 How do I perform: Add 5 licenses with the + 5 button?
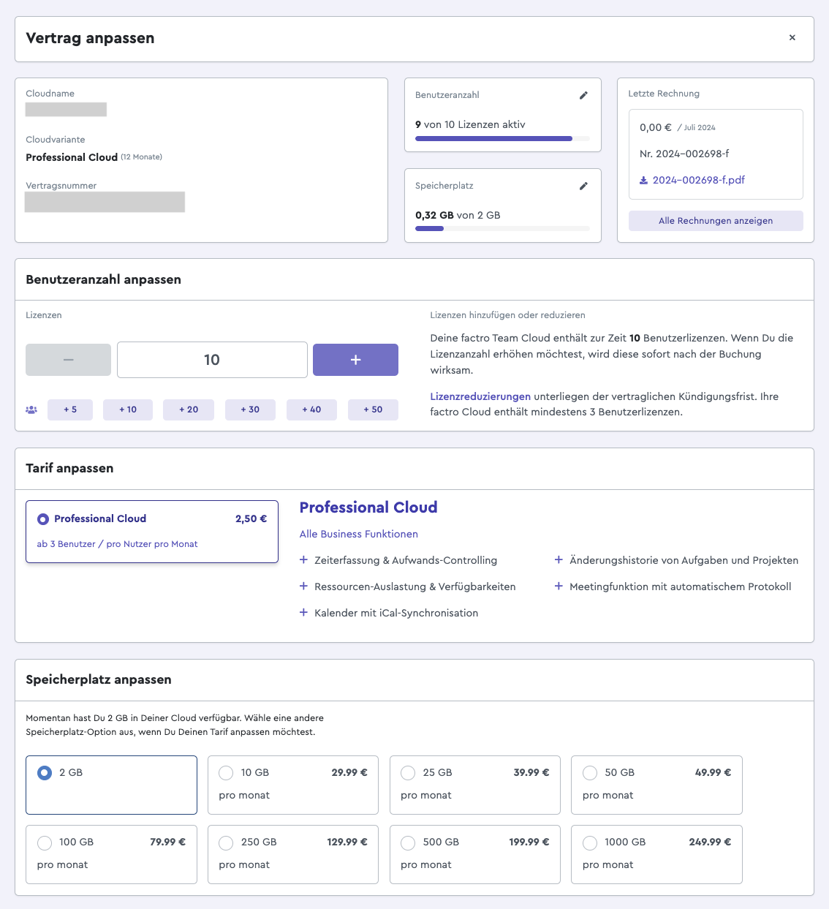coord(70,410)
